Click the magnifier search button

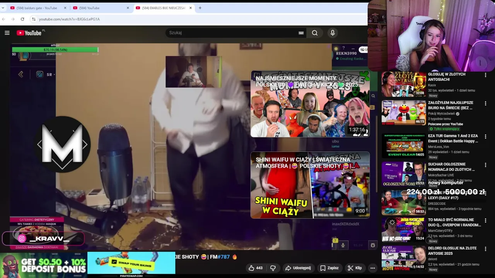tap(315, 33)
